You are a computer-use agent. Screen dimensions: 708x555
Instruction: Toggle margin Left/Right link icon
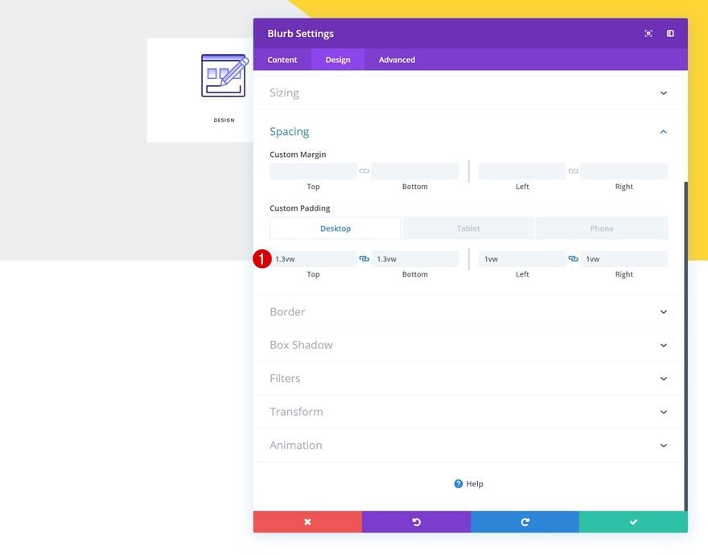pyautogui.click(x=573, y=171)
